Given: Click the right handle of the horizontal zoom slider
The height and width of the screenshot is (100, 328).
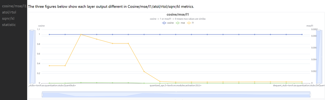Looking at the screenshot, I should (310, 95).
